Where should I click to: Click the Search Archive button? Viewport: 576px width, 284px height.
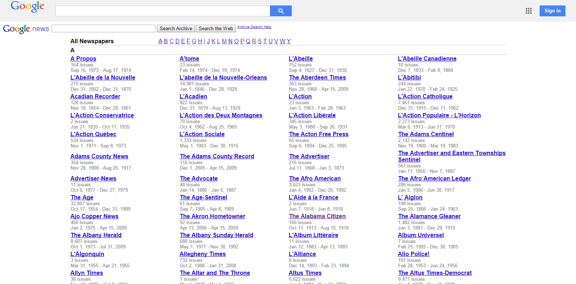click(x=176, y=28)
